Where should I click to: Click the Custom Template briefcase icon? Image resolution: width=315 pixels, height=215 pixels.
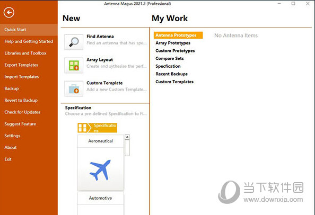click(74, 88)
